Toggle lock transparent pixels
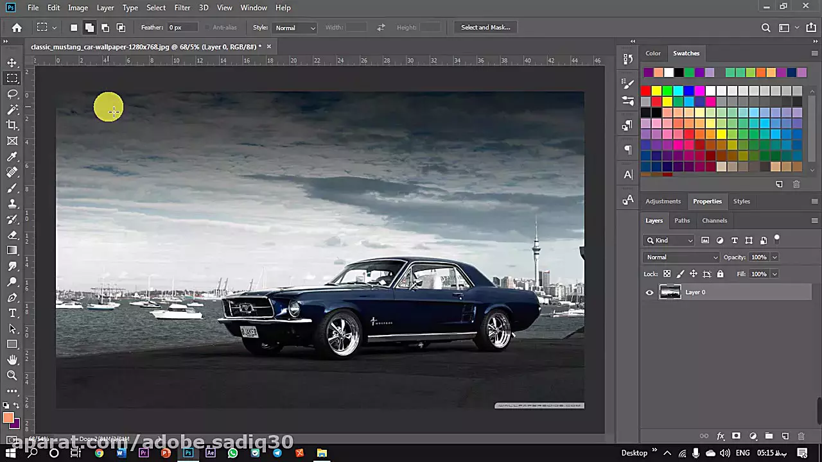This screenshot has width=822, height=462. click(667, 274)
